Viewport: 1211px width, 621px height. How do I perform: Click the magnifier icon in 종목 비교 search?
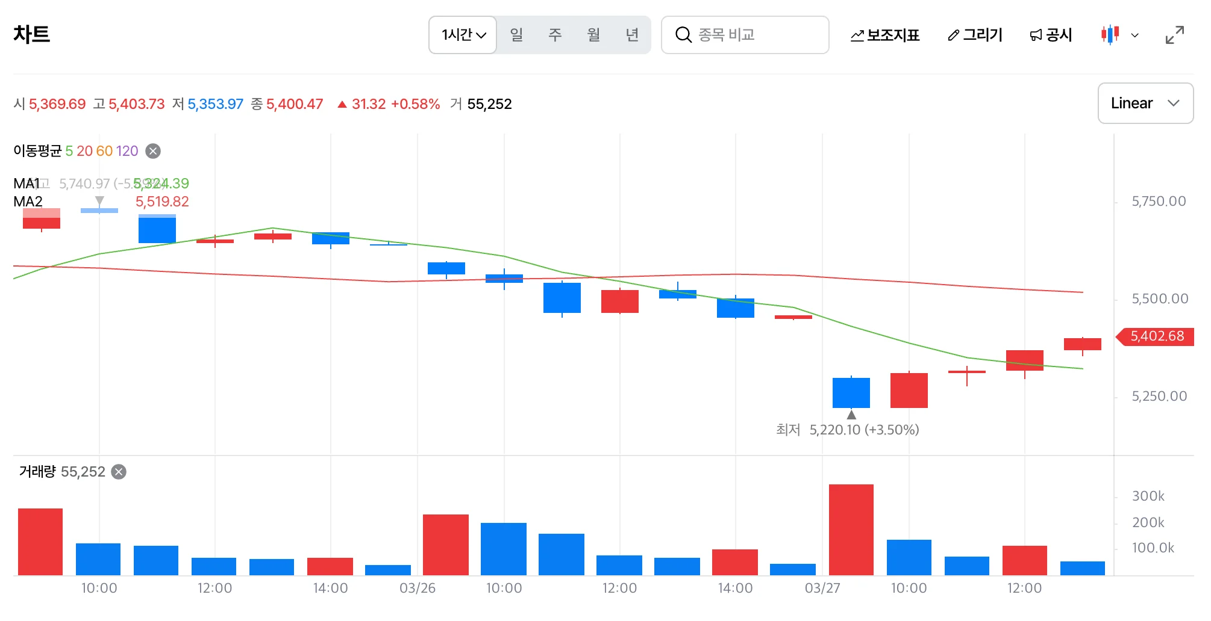683,35
